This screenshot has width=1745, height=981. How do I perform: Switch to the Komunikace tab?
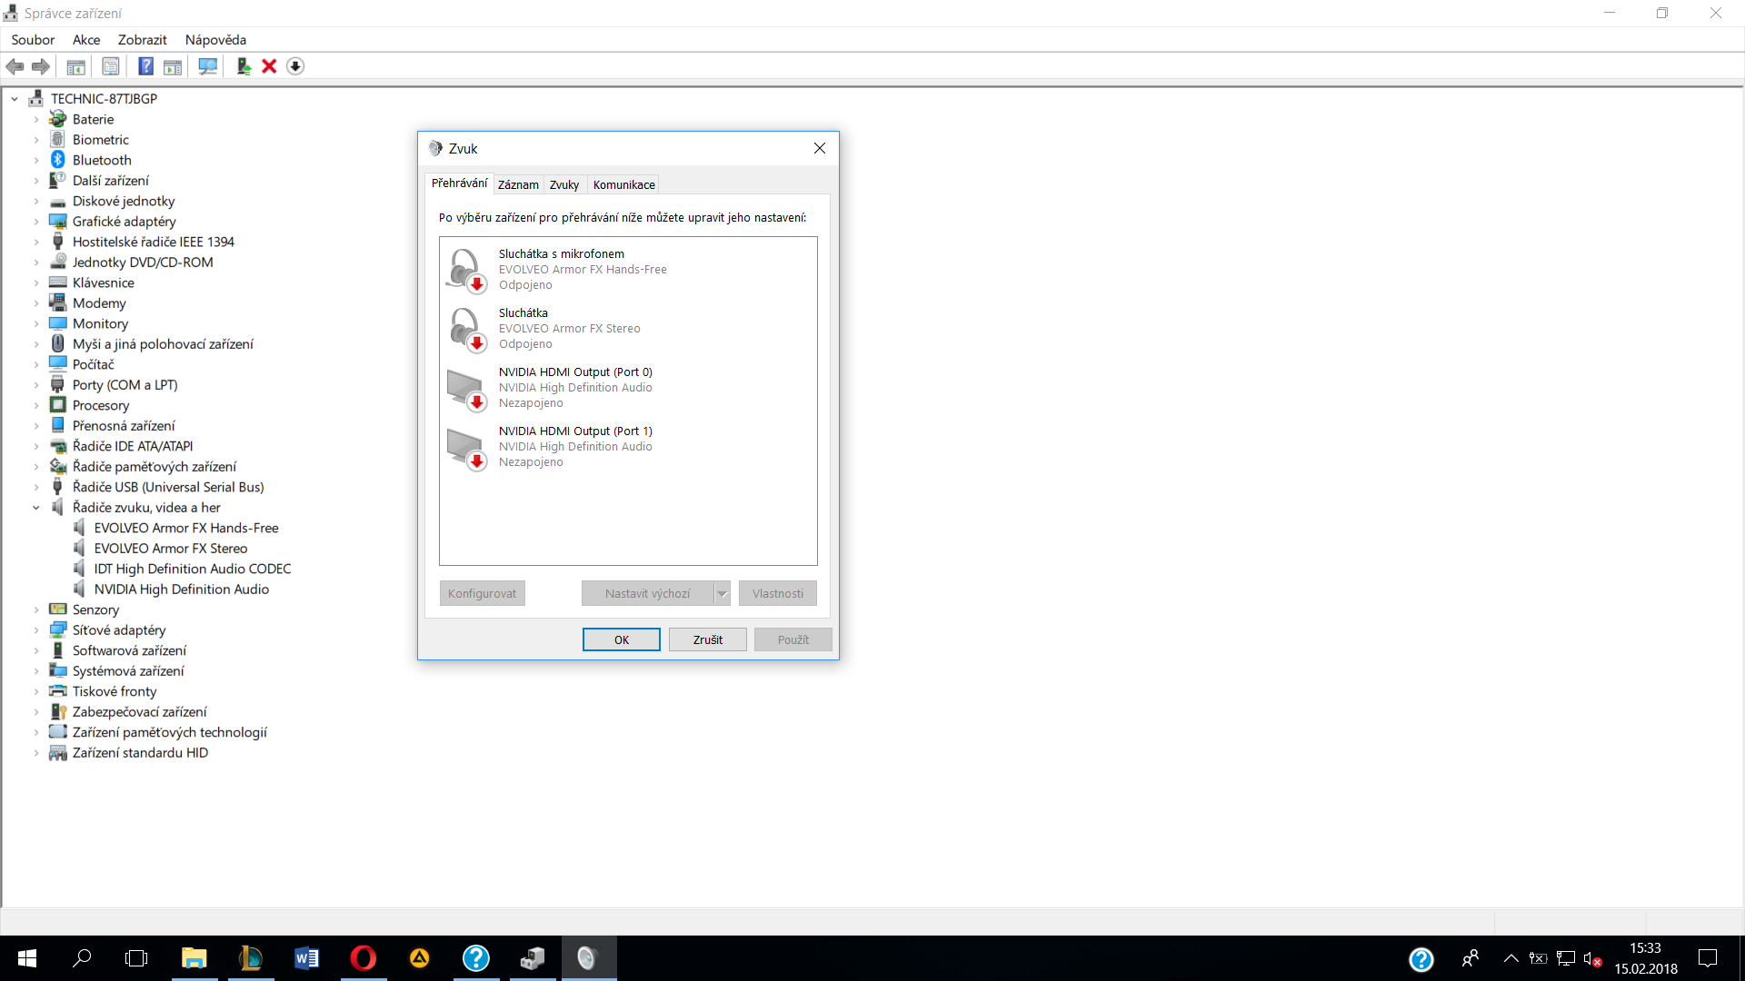[x=624, y=184]
